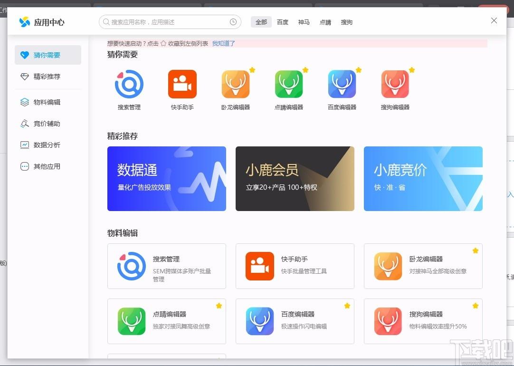Go to 数据分析 in the sidebar
Viewport: 514px width, 366px height.
[x=47, y=145]
